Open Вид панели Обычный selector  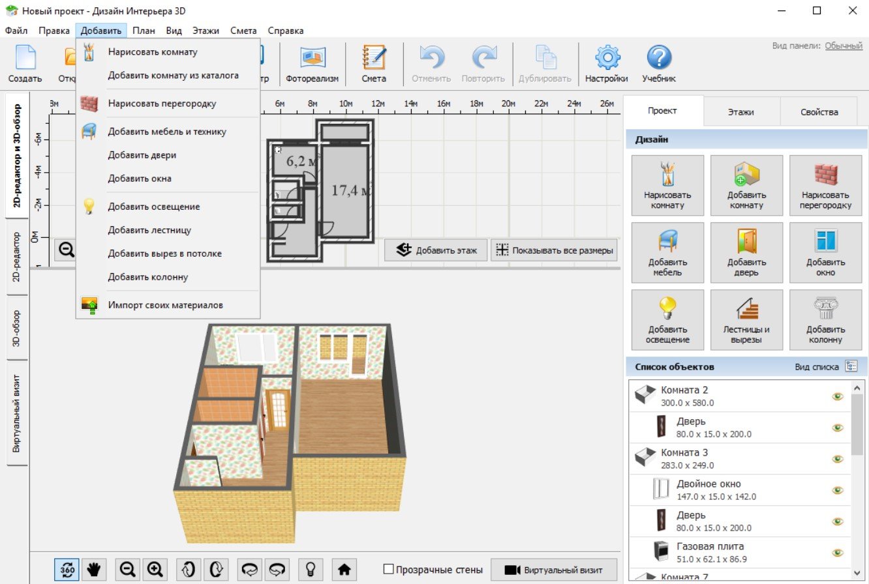click(x=844, y=46)
